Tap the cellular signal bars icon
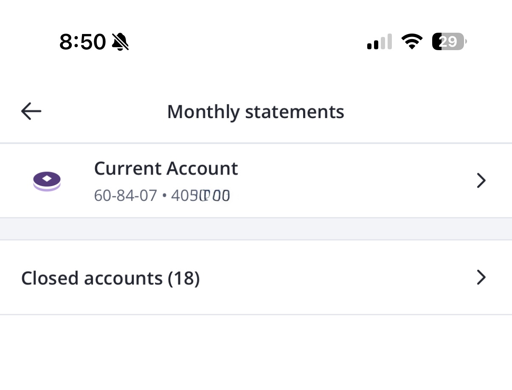This screenshot has height=390, width=512. 379,42
